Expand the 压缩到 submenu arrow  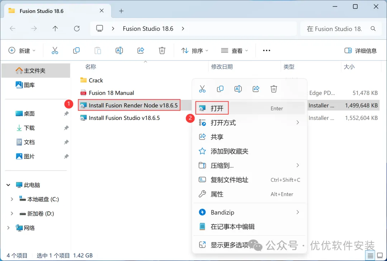[x=298, y=165]
